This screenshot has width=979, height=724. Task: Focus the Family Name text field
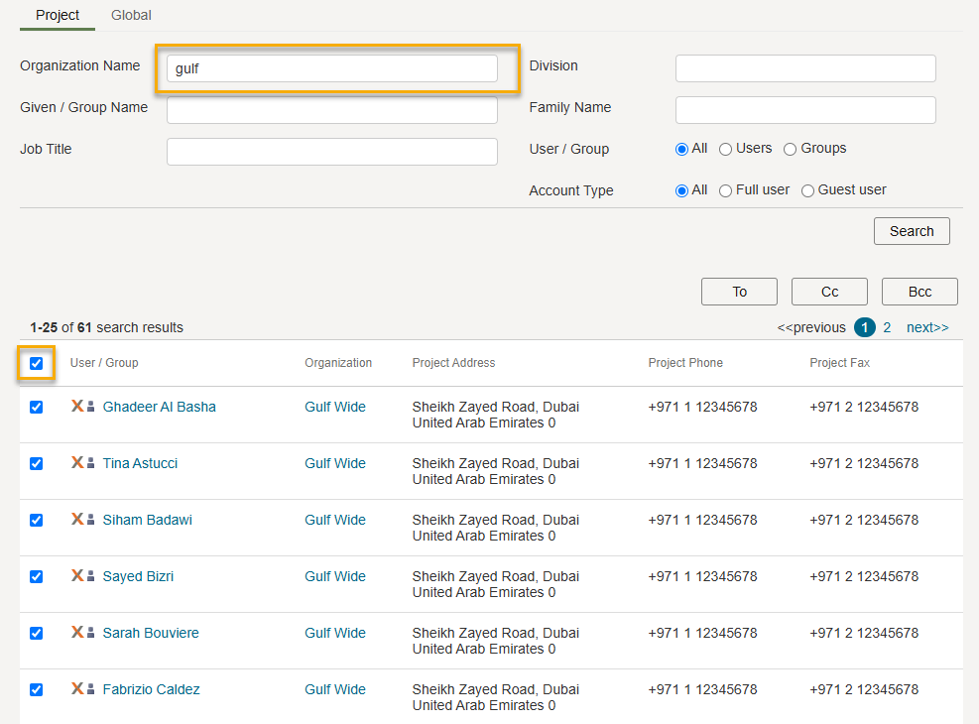[805, 110]
